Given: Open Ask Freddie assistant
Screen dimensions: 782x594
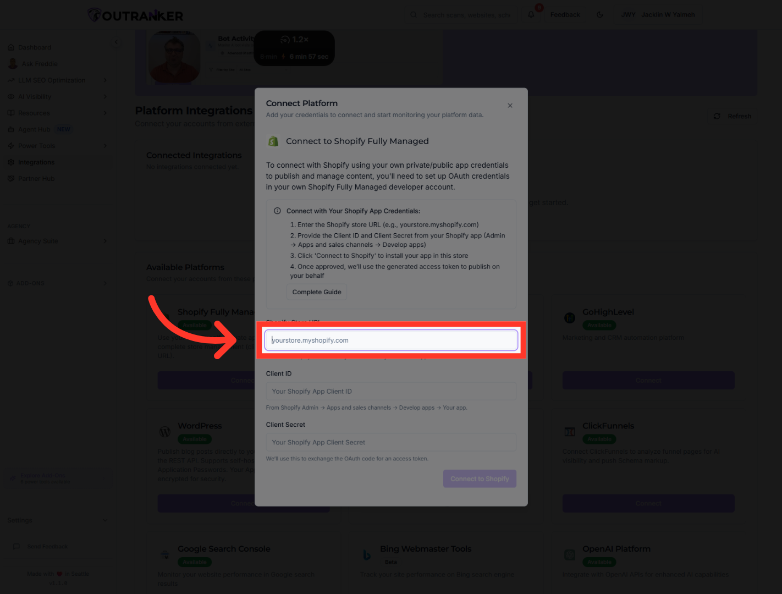Looking at the screenshot, I should [x=39, y=64].
